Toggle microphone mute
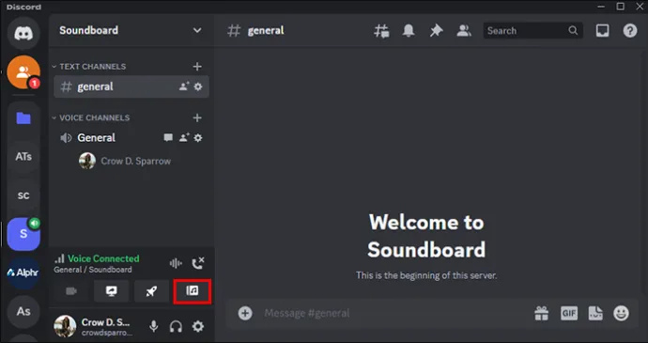Viewport: 648px width, 343px height. pos(154,326)
